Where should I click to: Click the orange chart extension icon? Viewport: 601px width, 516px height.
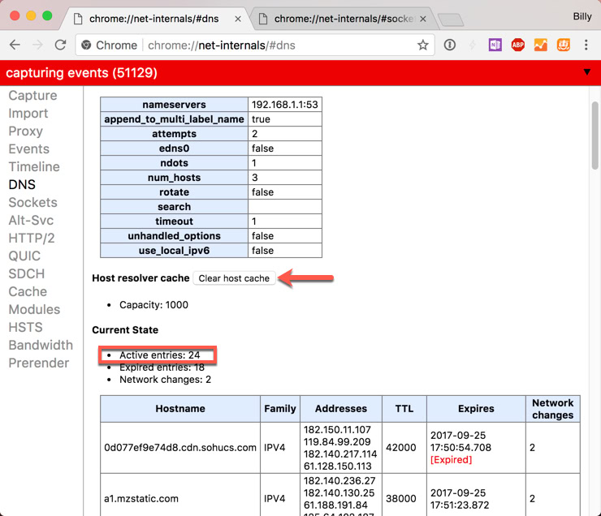coord(540,45)
